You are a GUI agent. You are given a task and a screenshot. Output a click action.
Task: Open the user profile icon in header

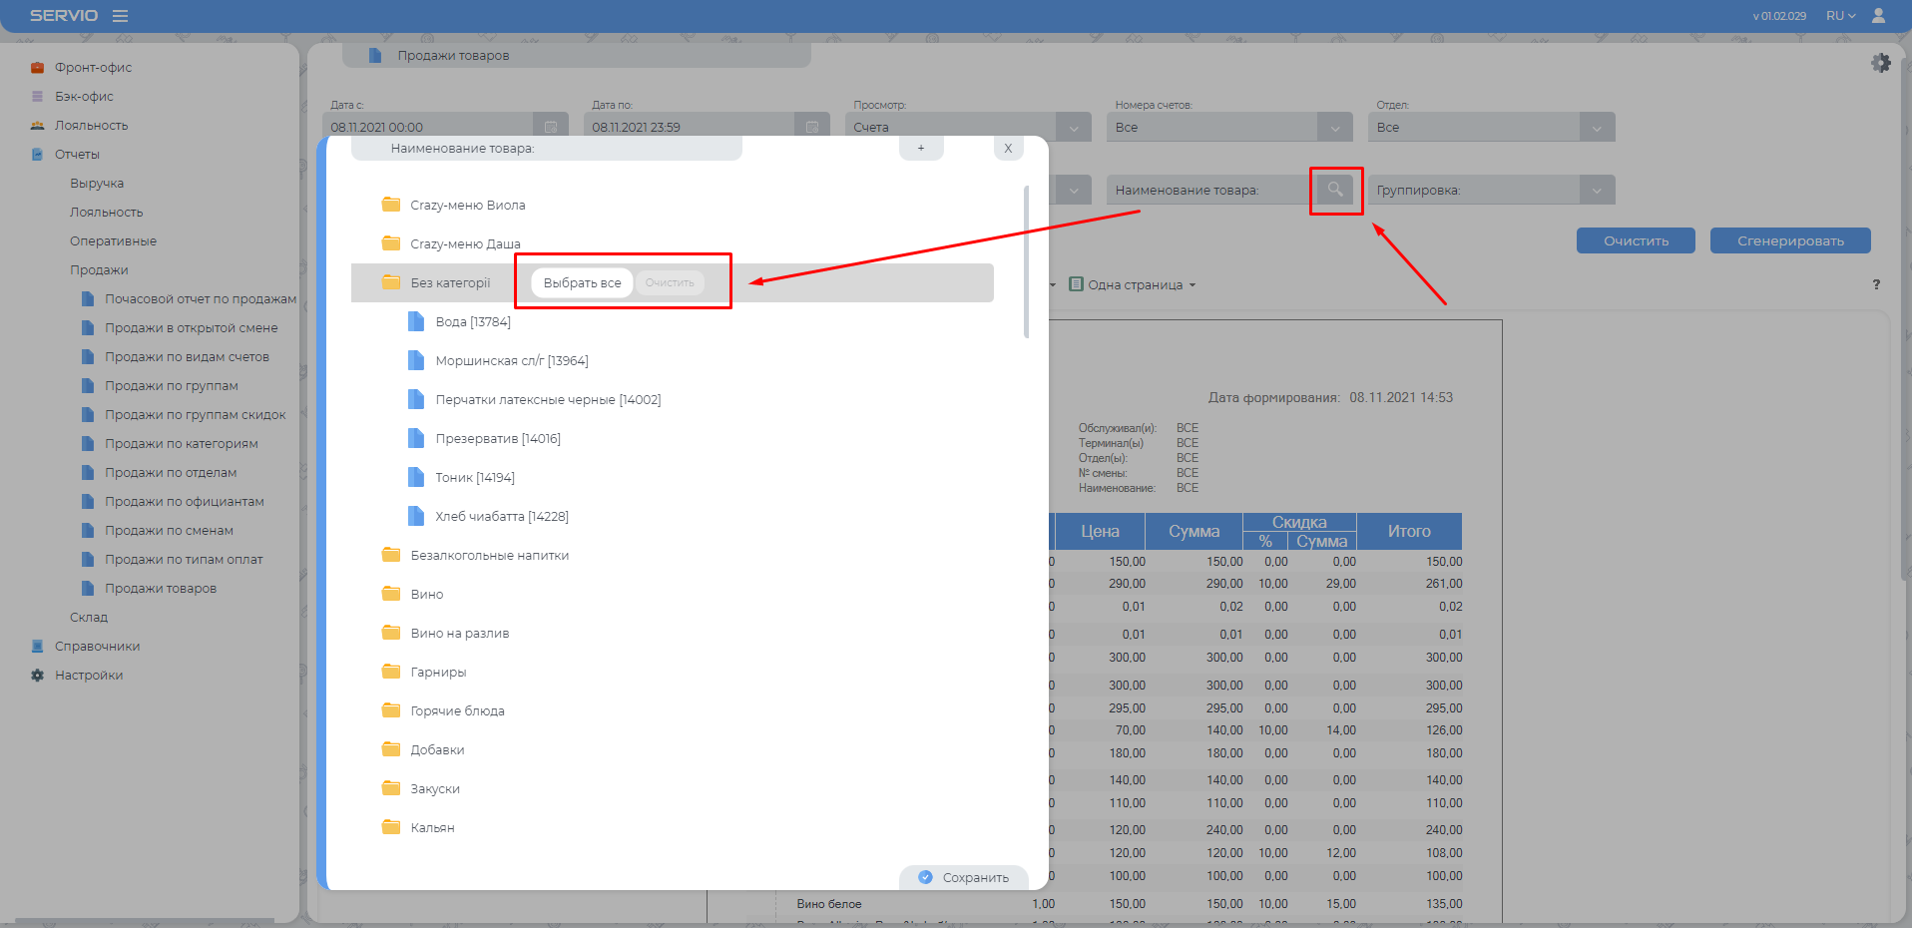point(1878,16)
